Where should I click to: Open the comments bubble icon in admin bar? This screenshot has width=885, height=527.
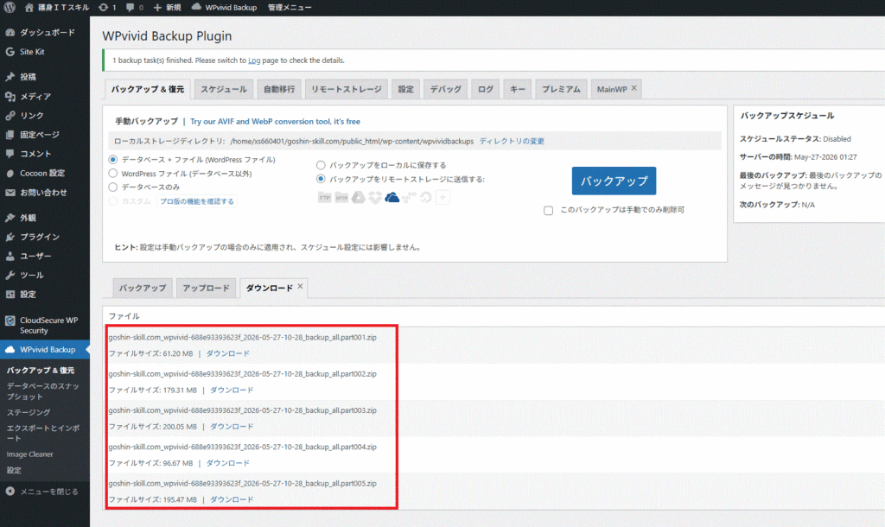coord(131,7)
